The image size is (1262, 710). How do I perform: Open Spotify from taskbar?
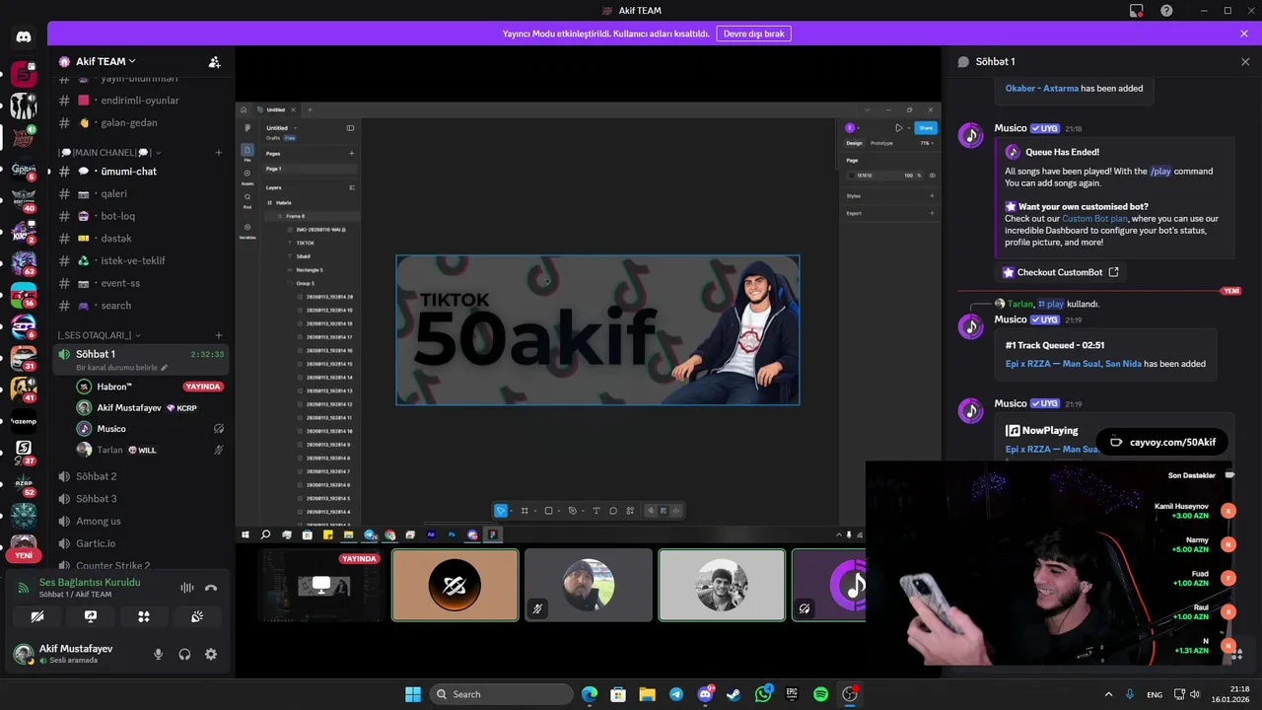tap(820, 694)
